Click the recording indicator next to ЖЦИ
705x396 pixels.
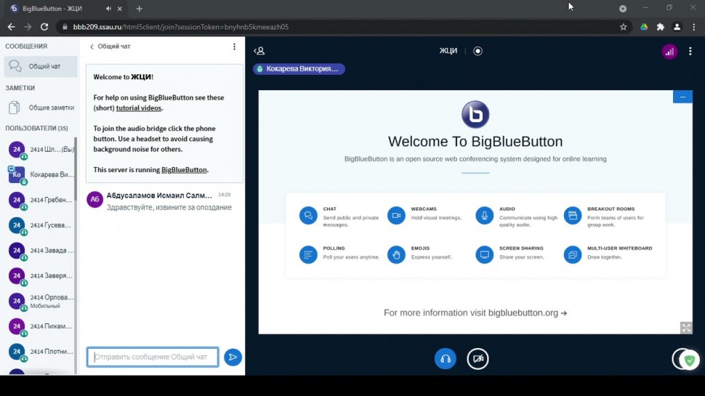point(478,51)
